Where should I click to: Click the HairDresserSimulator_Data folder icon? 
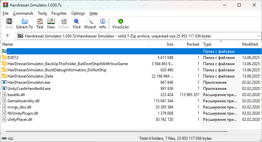coord(4,76)
